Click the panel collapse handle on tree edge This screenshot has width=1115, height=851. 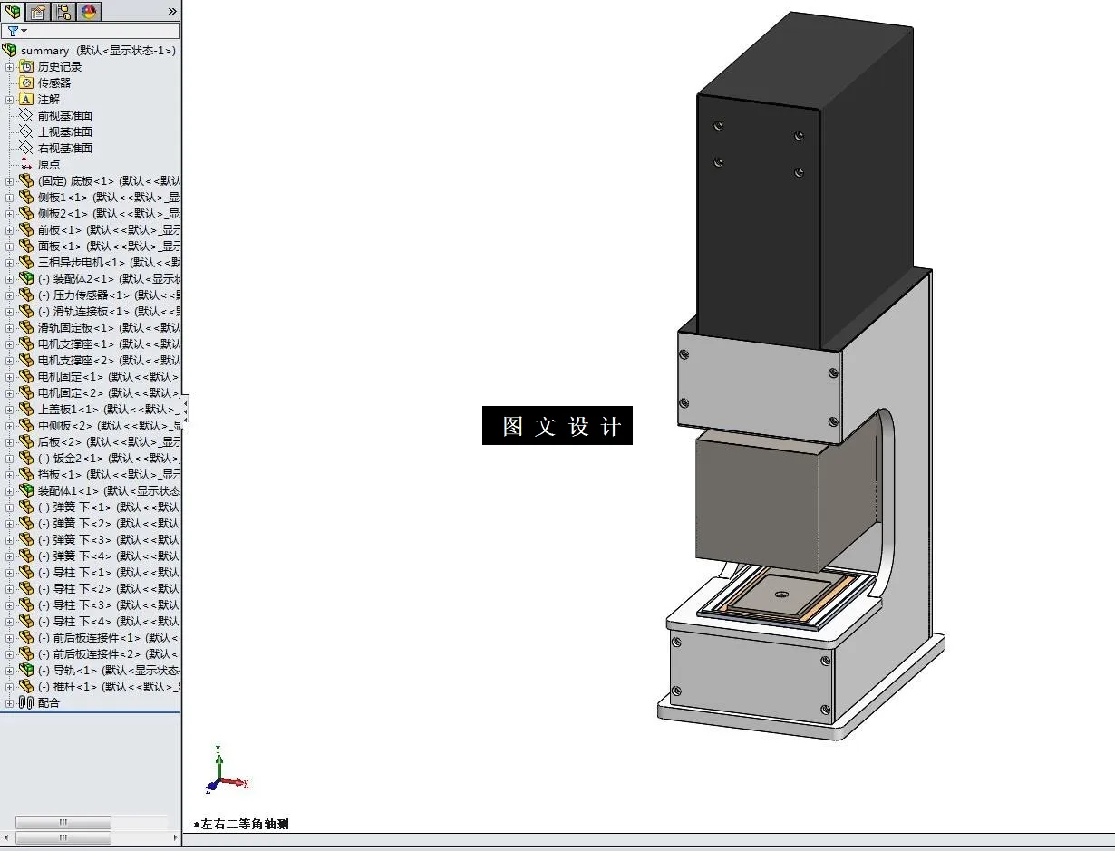[x=185, y=410]
